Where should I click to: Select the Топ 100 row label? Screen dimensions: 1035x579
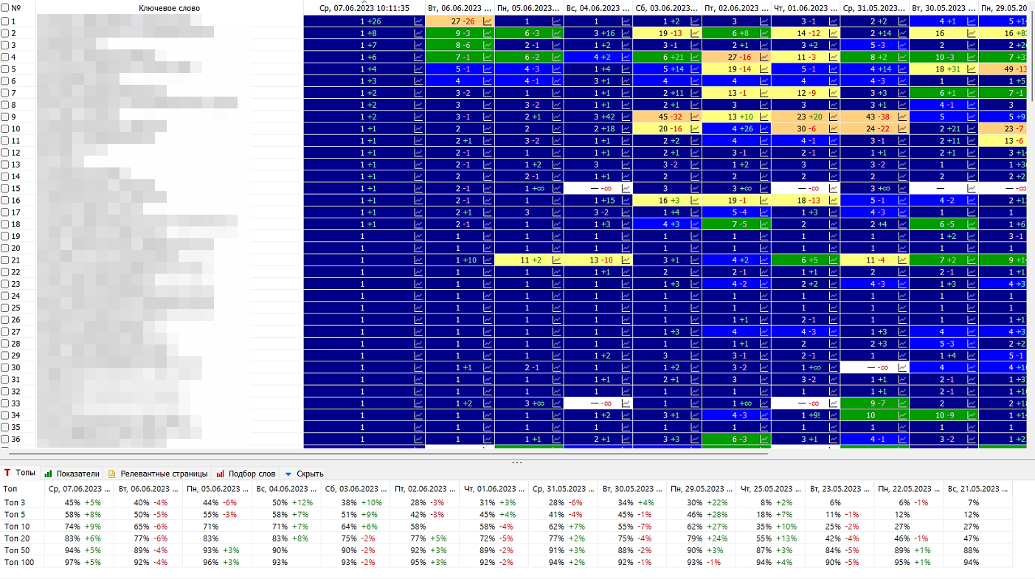tap(18, 563)
